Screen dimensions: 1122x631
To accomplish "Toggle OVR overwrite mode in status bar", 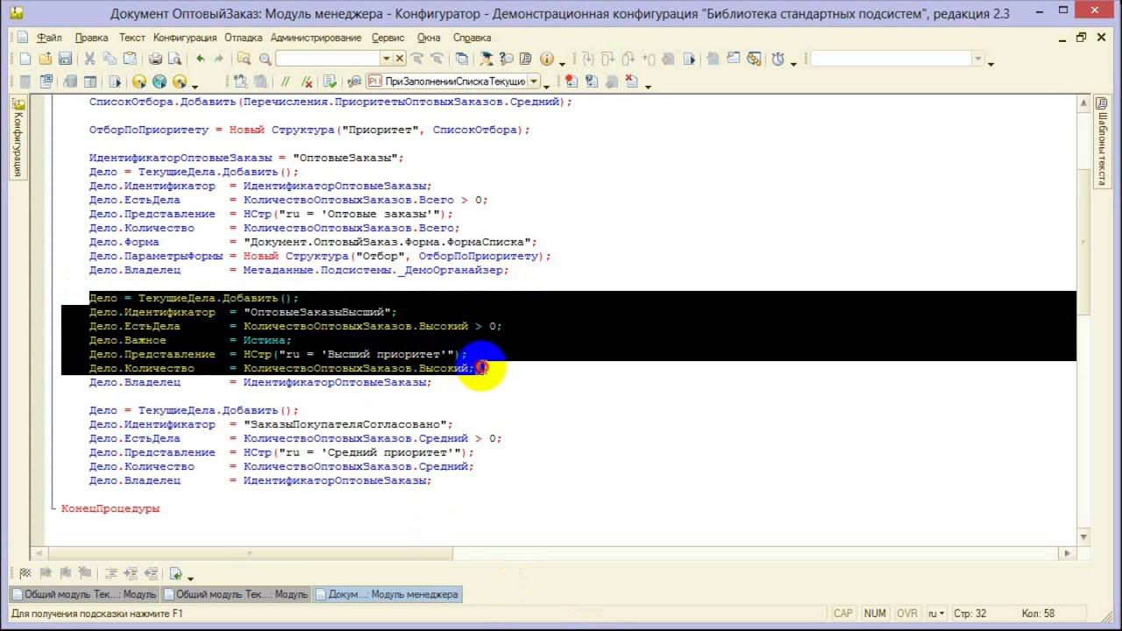I will click(906, 613).
